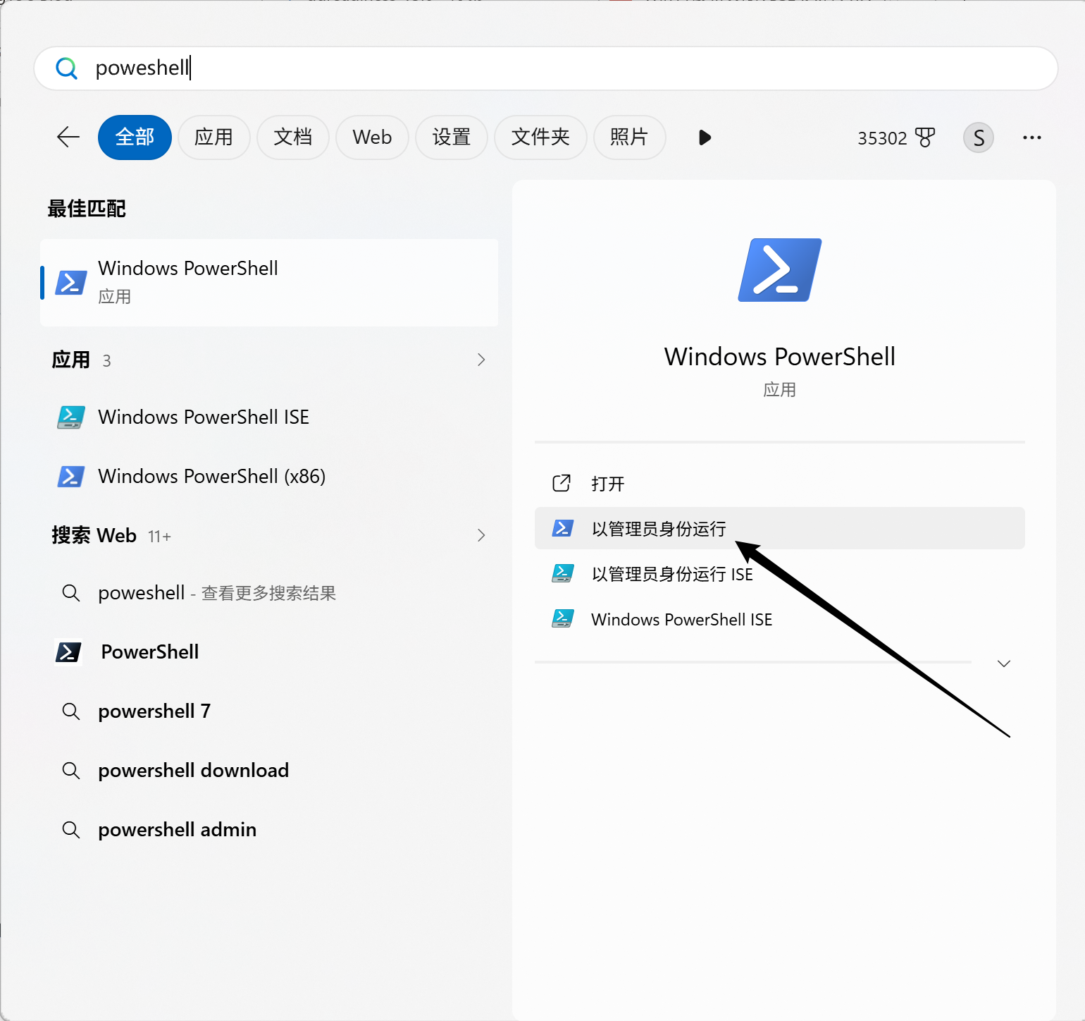Select the 'powershell download' suggestion
The width and height of the screenshot is (1085, 1021).
269,771
